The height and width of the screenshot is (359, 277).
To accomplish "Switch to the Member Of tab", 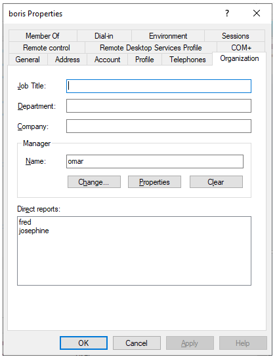I will 43,36.
